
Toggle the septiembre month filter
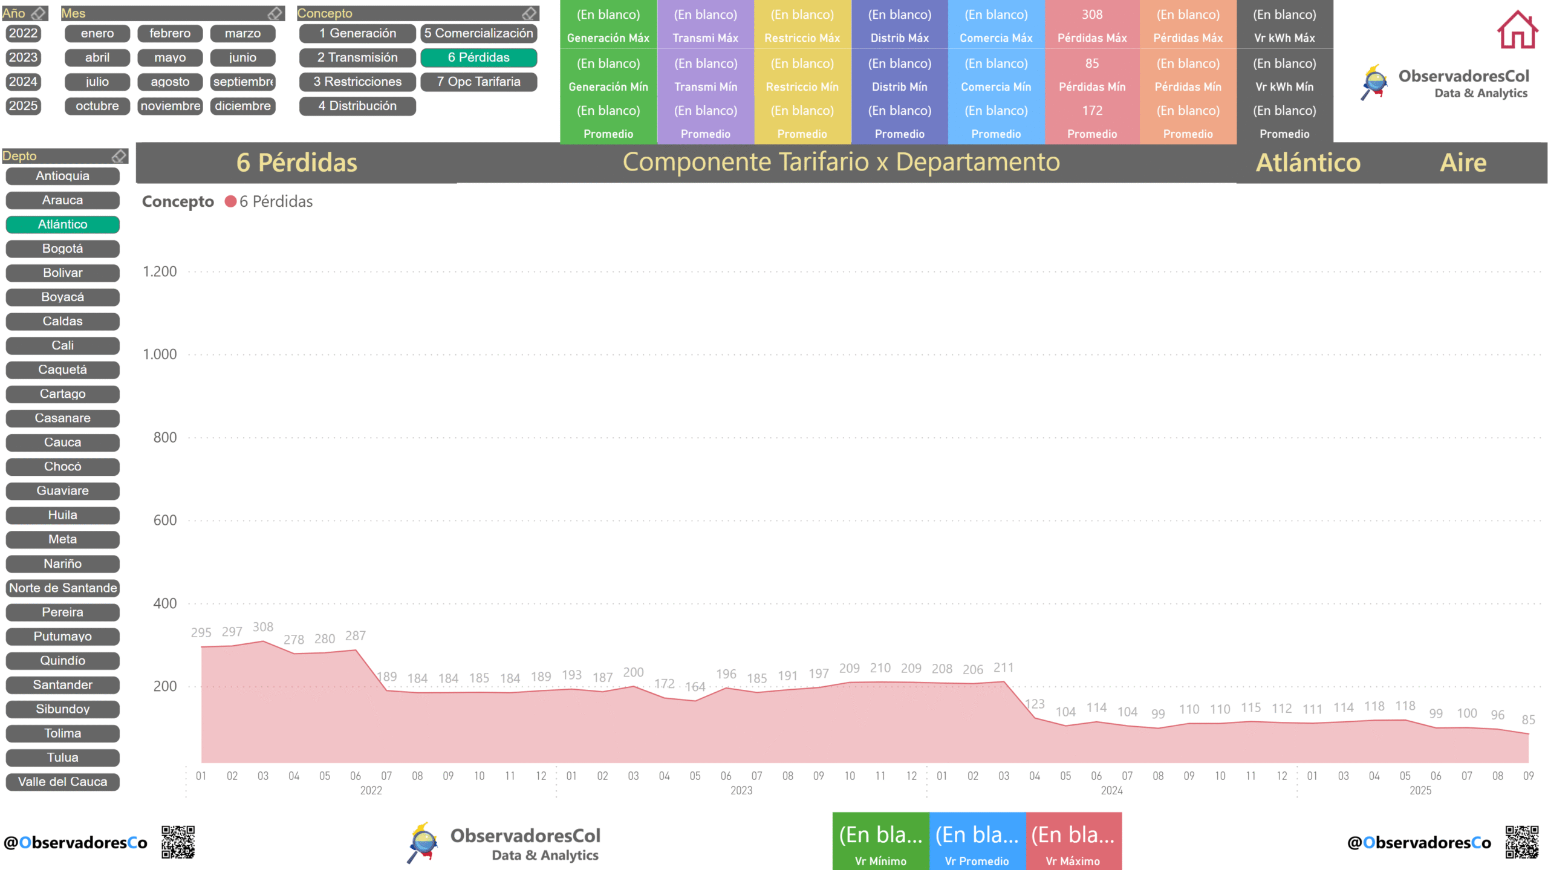click(x=242, y=82)
